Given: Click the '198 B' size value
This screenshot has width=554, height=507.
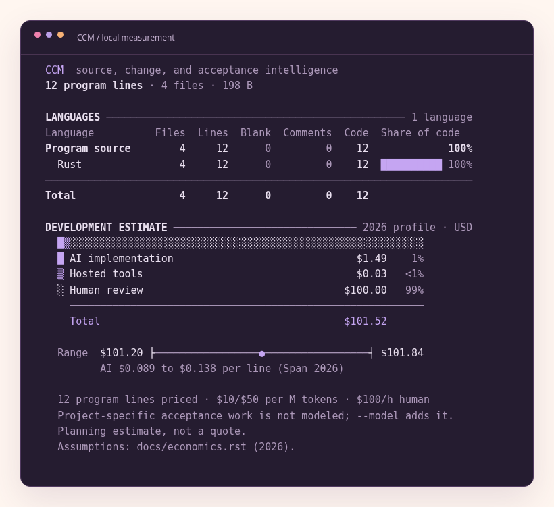Looking at the screenshot, I should [237, 86].
